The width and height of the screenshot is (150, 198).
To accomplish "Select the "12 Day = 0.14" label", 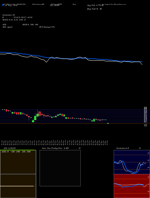I will (10, 6).
